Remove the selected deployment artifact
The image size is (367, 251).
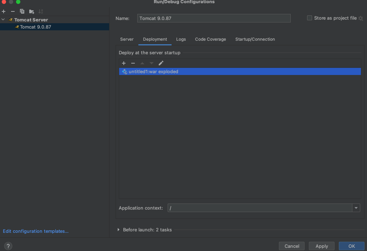133,63
